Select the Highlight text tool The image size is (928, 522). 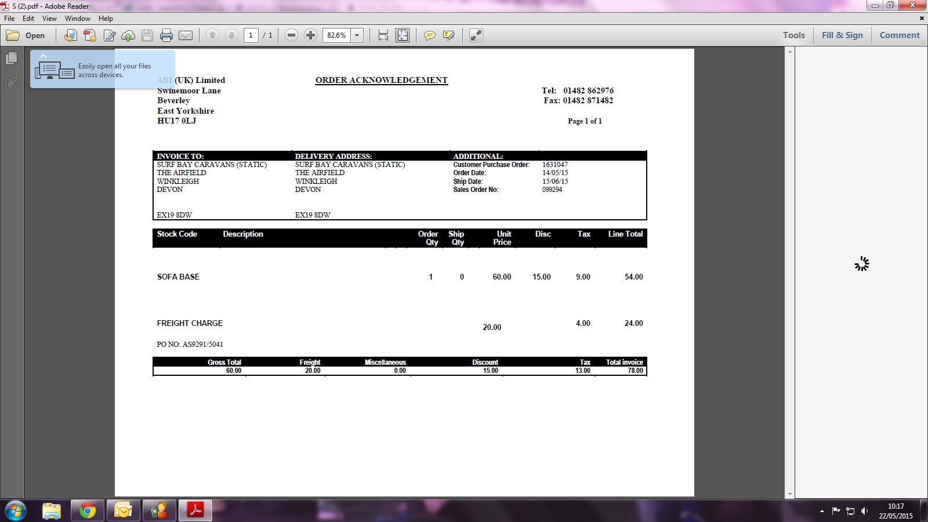448,35
